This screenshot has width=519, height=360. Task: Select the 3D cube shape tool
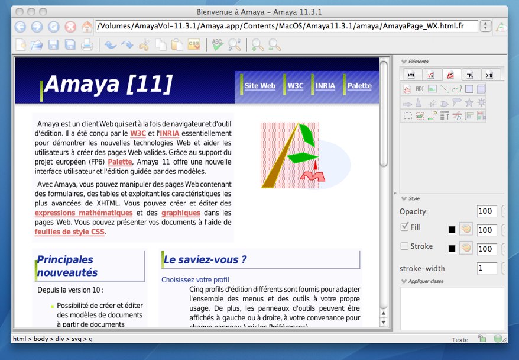[x=481, y=89]
